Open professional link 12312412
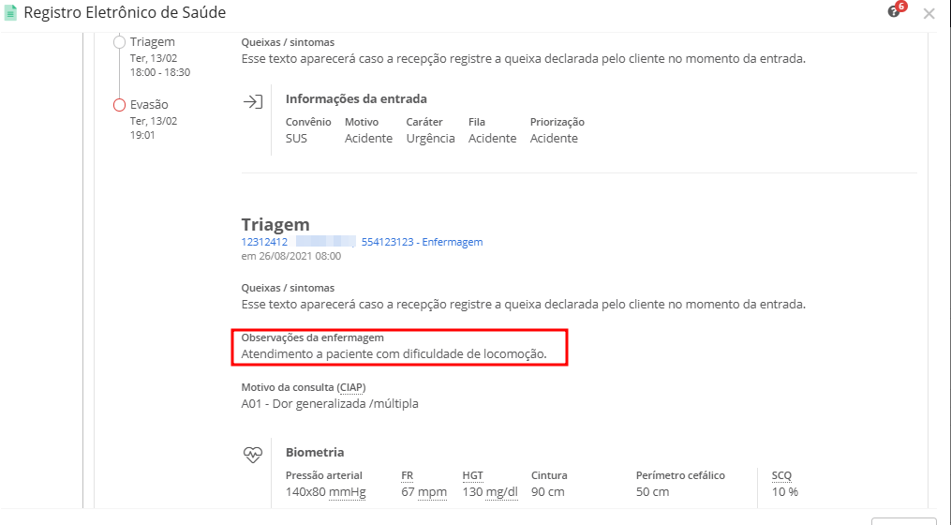 (264, 242)
